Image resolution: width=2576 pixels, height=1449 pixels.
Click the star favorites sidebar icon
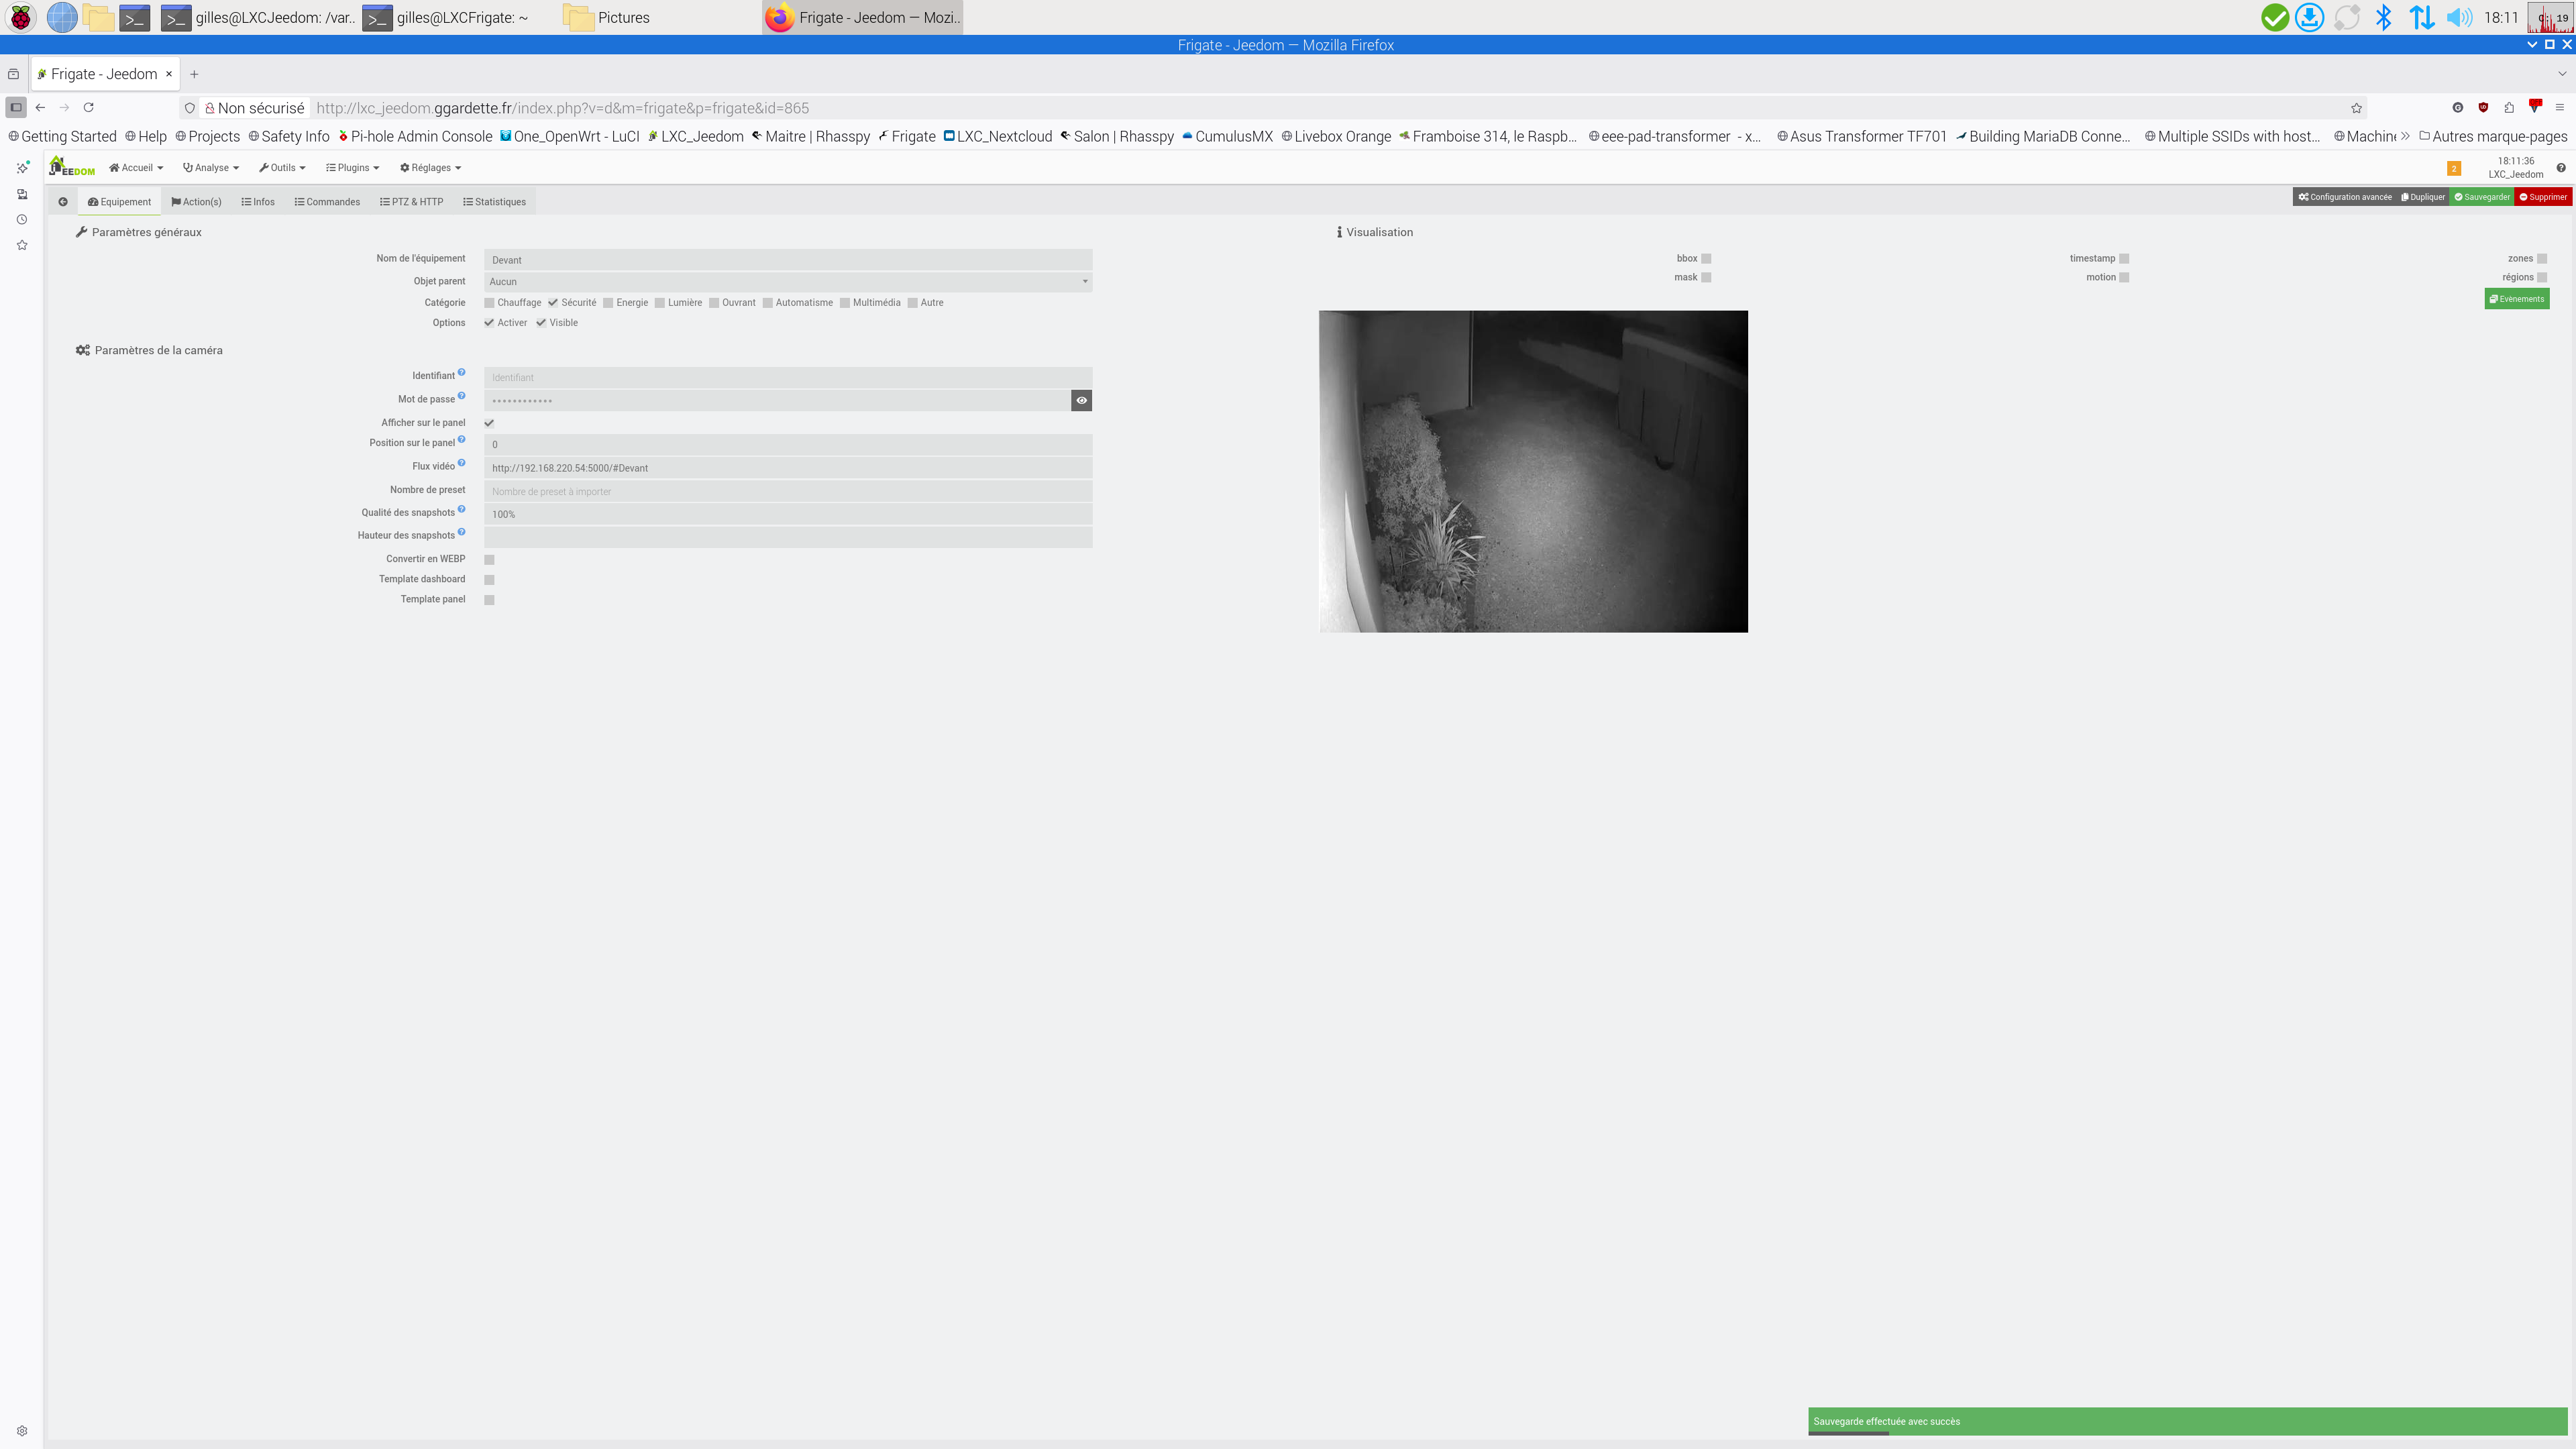[22, 245]
